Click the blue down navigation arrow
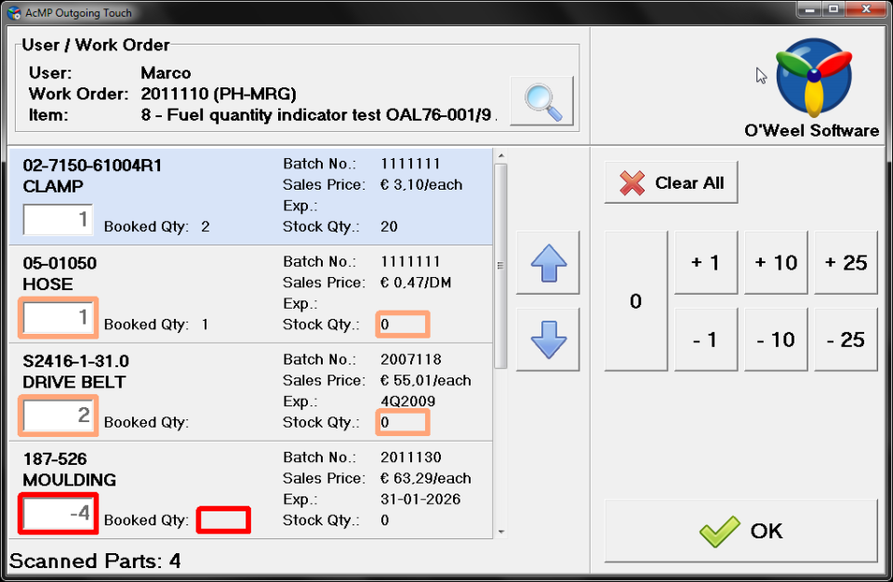 coord(547,338)
